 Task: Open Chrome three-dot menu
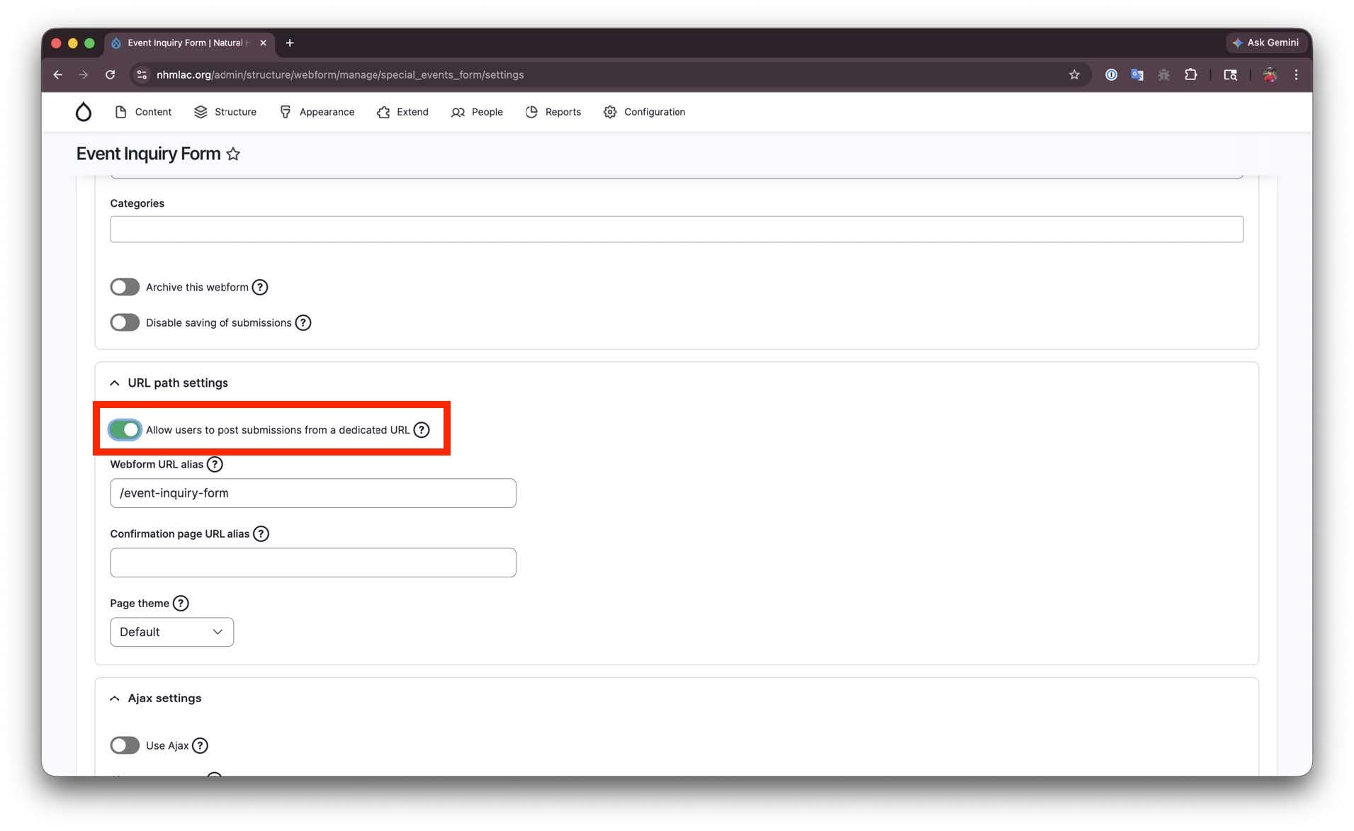coord(1296,74)
